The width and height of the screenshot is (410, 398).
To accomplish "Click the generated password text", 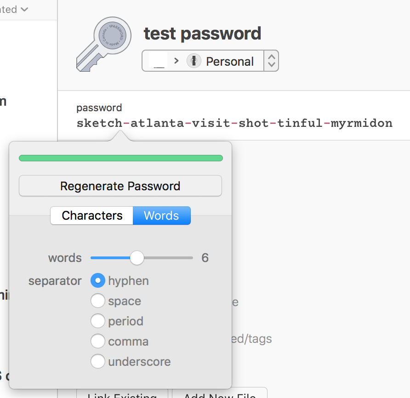I will [x=234, y=123].
